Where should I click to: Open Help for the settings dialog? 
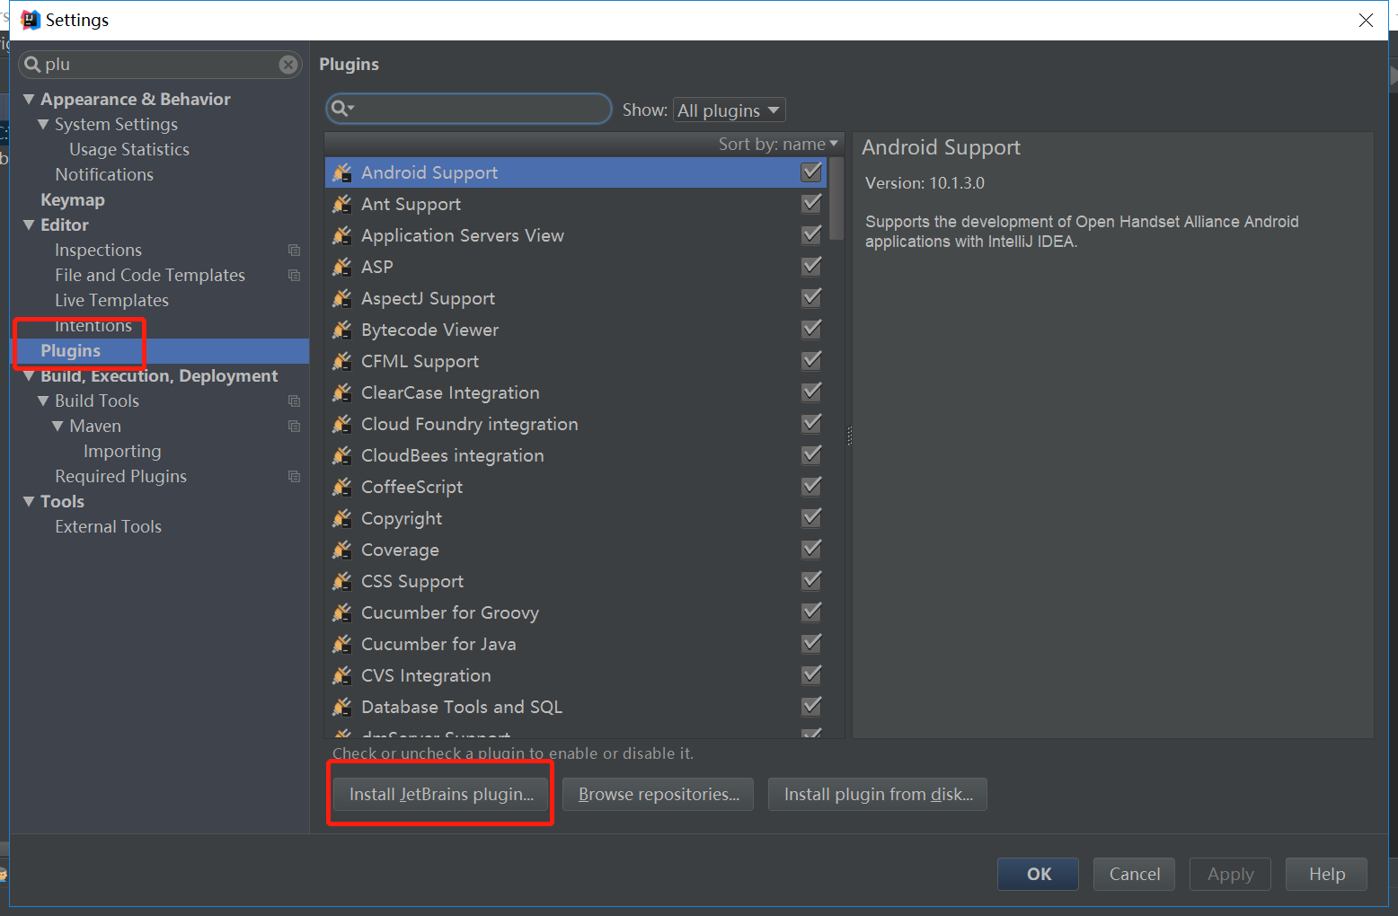[x=1326, y=874]
